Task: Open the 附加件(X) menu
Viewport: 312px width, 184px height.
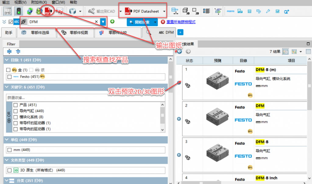Action: point(39,2)
